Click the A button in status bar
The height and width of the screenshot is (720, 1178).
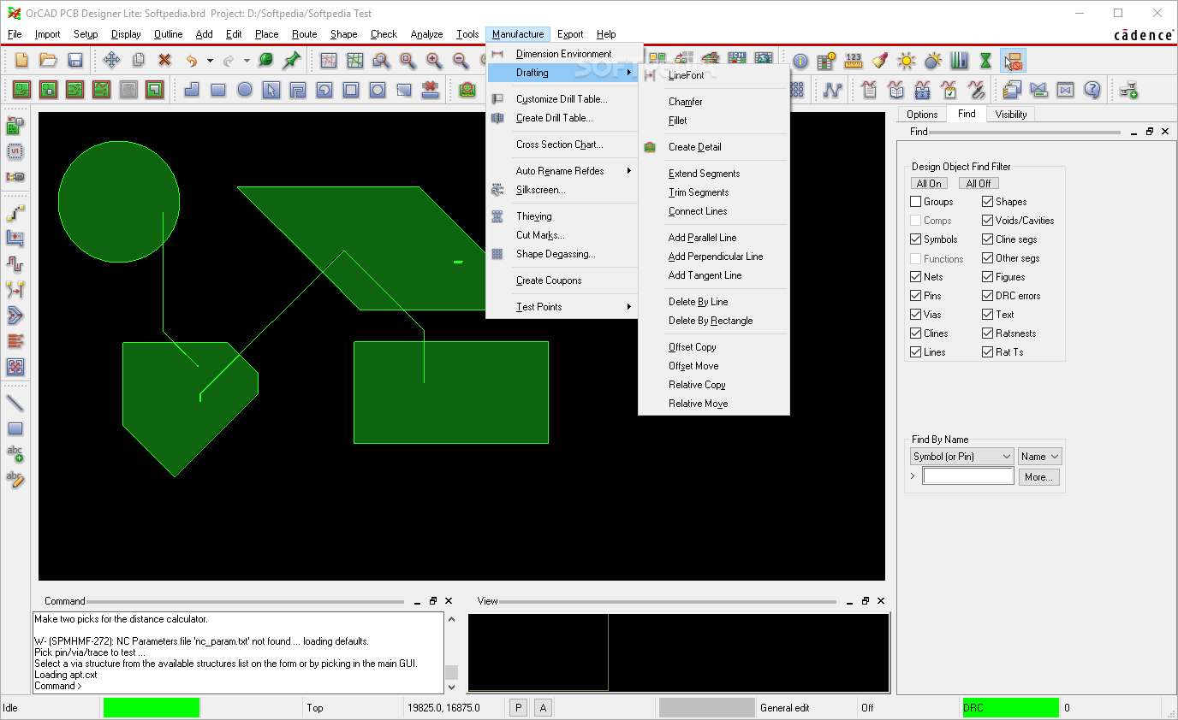click(x=543, y=708)
